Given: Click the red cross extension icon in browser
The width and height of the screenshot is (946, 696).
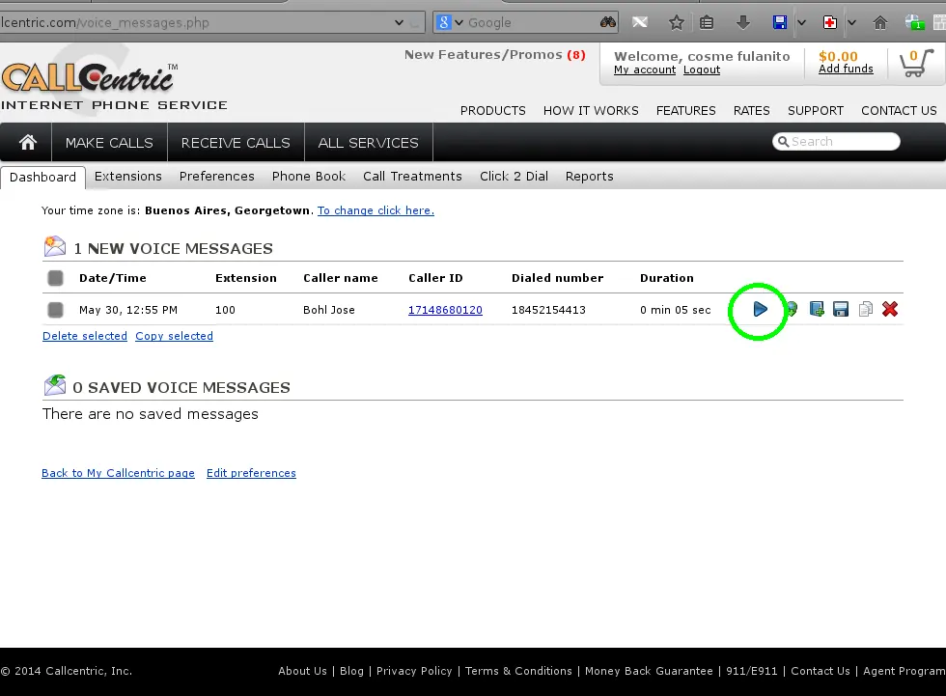Looking at the screenshot, I should click(830, 23).
